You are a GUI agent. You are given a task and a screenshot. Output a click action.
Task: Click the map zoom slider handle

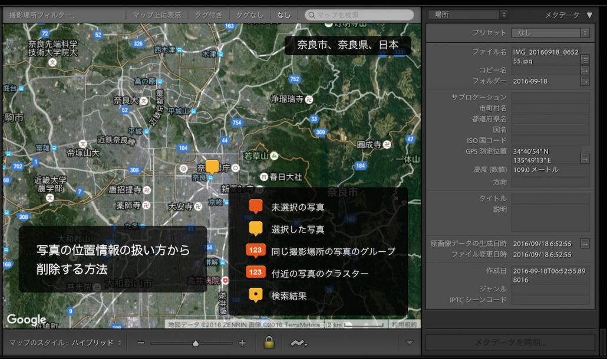point(196,343)
